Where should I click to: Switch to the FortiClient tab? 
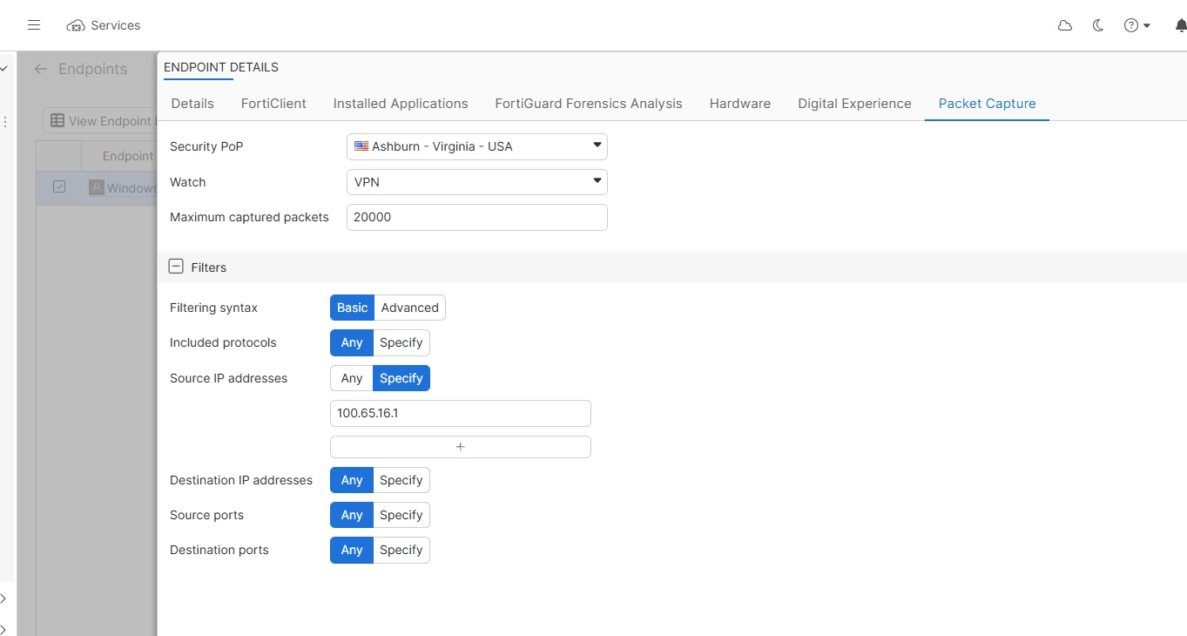[273, 103]
